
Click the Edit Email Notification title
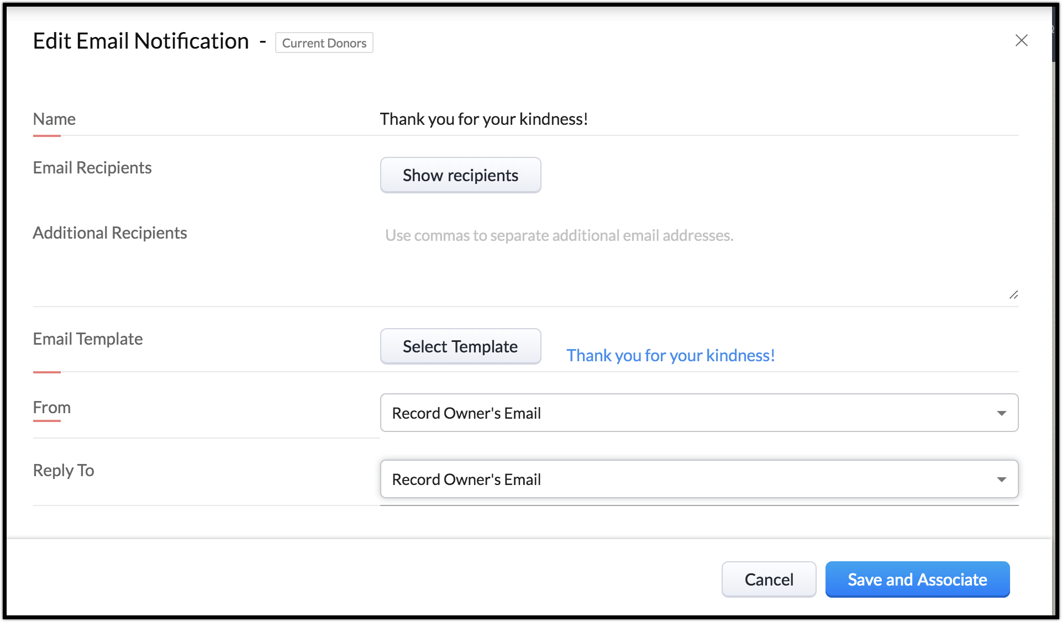click(141, 41)
